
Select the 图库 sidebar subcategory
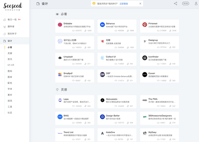[x=10, y=77]
